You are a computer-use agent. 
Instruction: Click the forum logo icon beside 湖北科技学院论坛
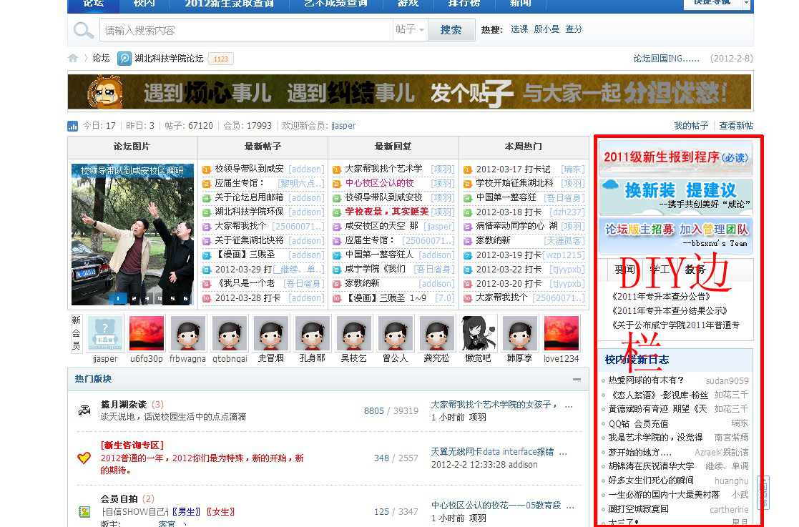tap(124, 59)
